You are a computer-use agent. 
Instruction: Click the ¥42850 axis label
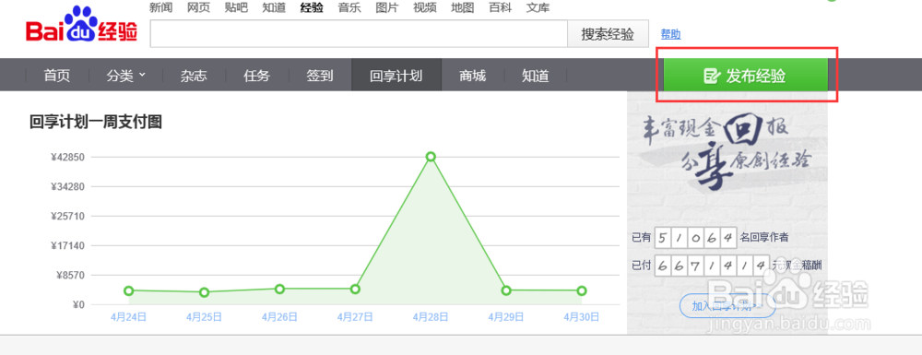(x=67, y=157)
